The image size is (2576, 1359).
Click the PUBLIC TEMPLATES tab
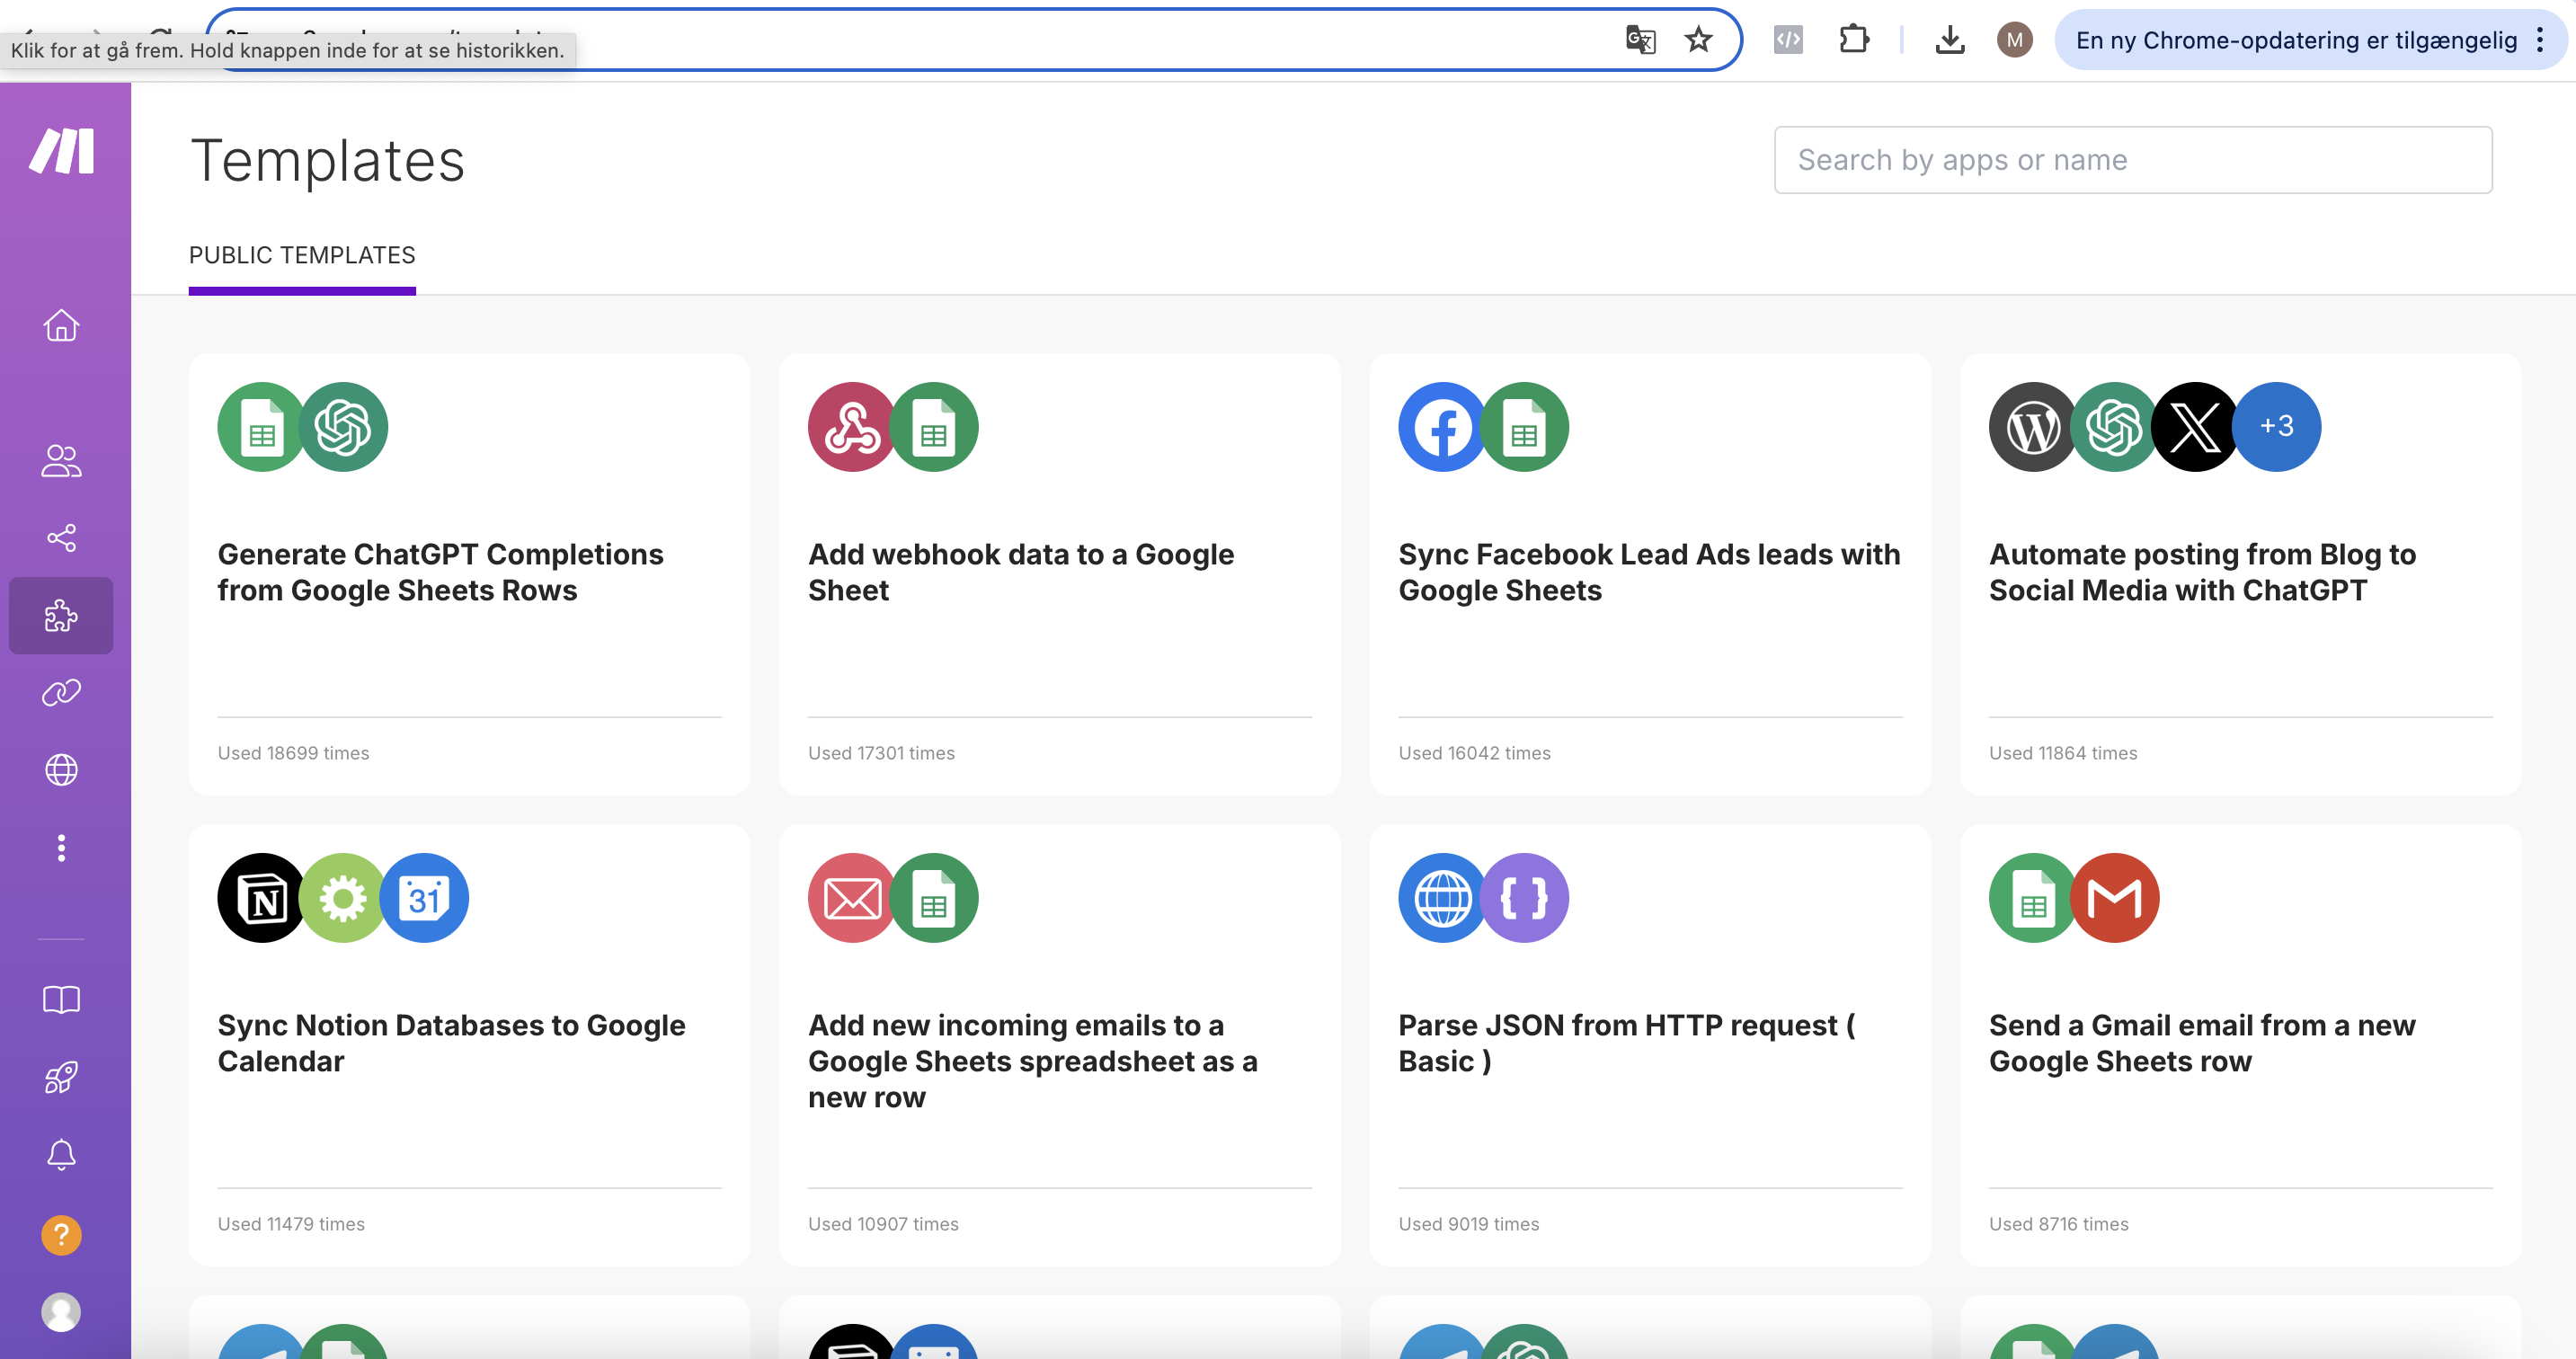pos(302,253)
